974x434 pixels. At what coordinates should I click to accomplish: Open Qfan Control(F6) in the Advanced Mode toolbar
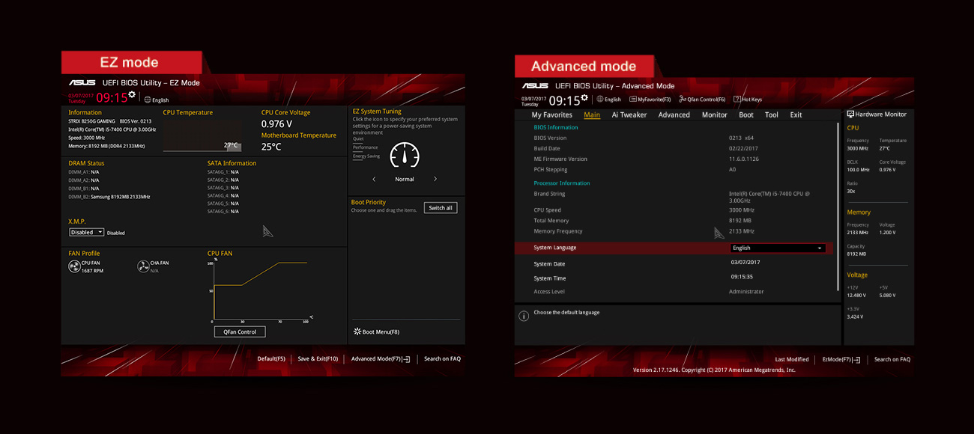point(683,99)
